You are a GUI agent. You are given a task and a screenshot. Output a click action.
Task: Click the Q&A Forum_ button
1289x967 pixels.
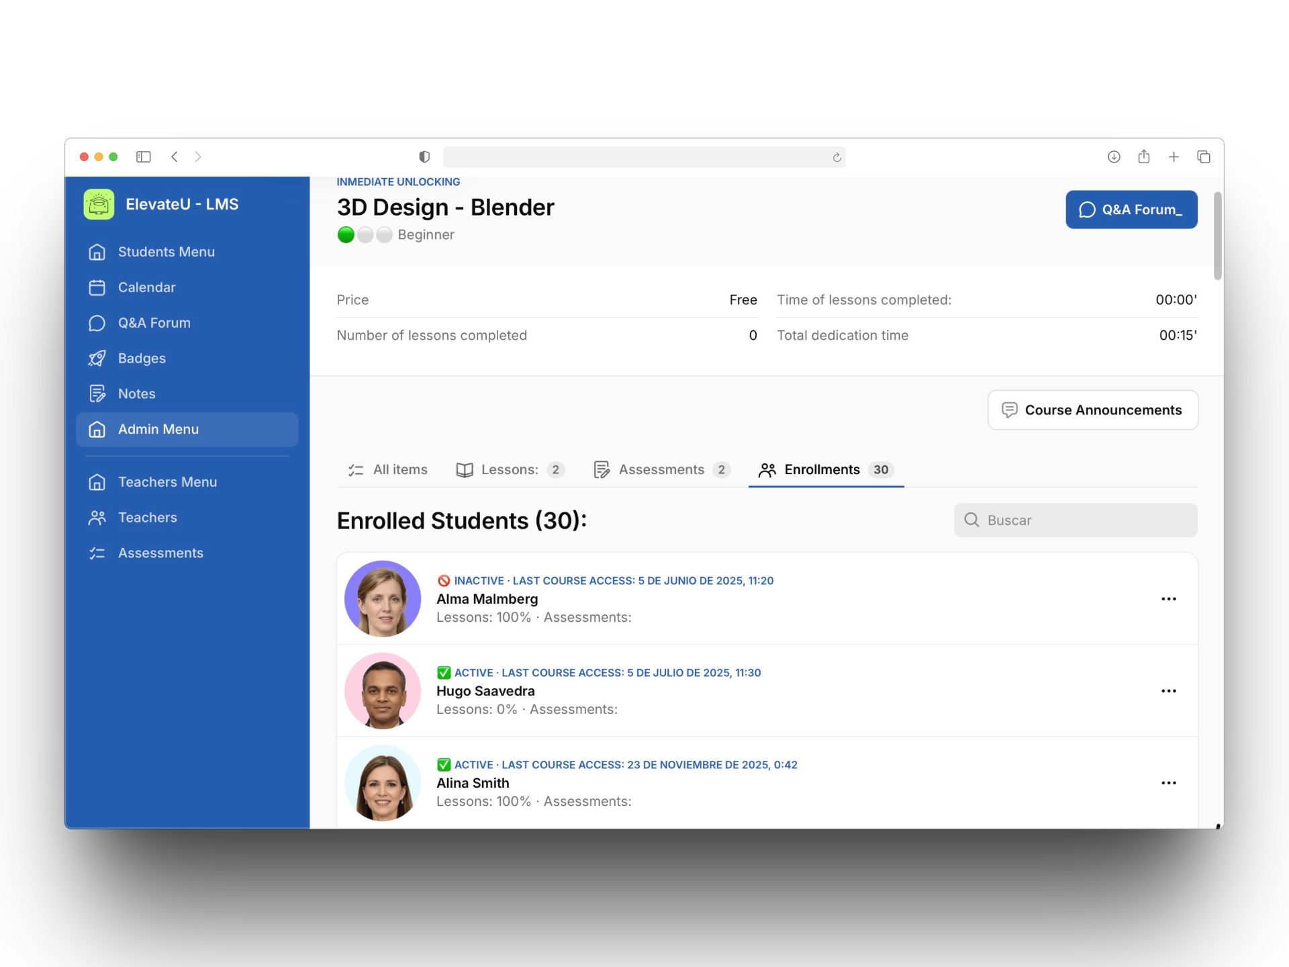click(1131, 210)
